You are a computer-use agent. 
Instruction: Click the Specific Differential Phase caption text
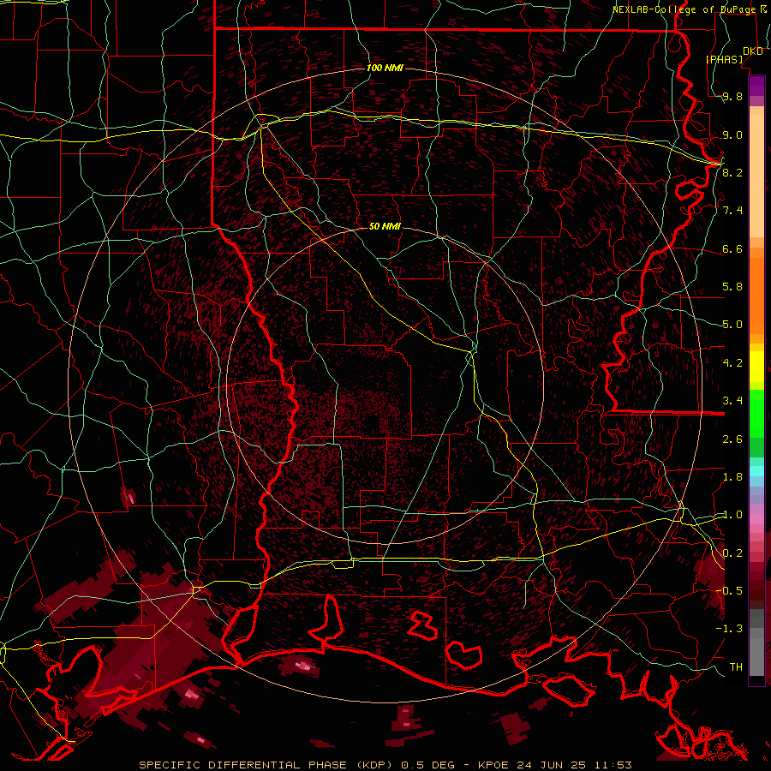coord(385,765)
